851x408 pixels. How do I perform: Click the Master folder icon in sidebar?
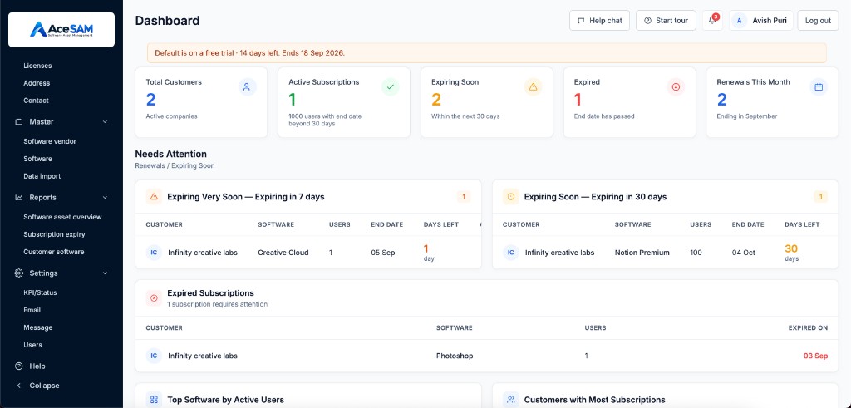(19, 122)
